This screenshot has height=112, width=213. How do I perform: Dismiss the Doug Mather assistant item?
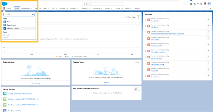pos(208,20)
